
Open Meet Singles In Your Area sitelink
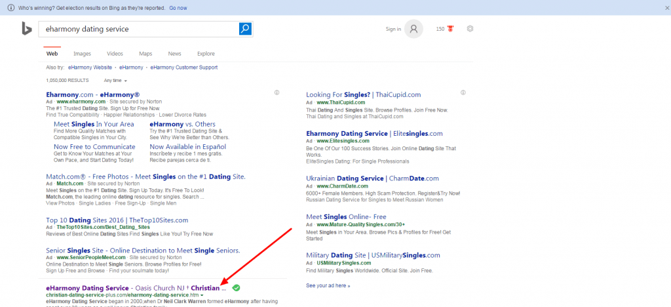(94, 124)
